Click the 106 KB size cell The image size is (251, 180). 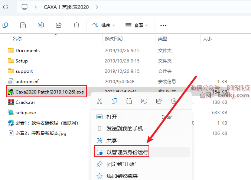click(220, 133)
